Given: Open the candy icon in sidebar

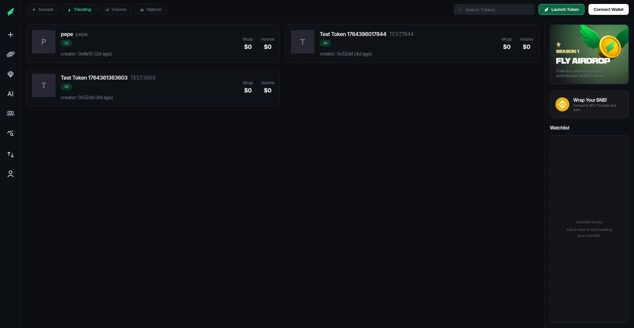Looking at the screenshot, I should tap(11, 54).
